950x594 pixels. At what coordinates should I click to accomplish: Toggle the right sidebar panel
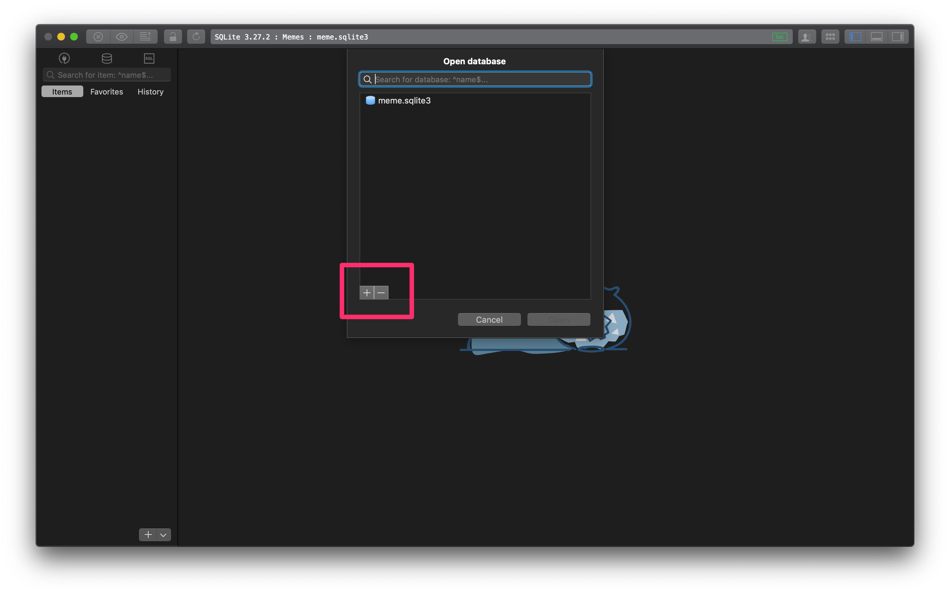click(x=898, y=37)
